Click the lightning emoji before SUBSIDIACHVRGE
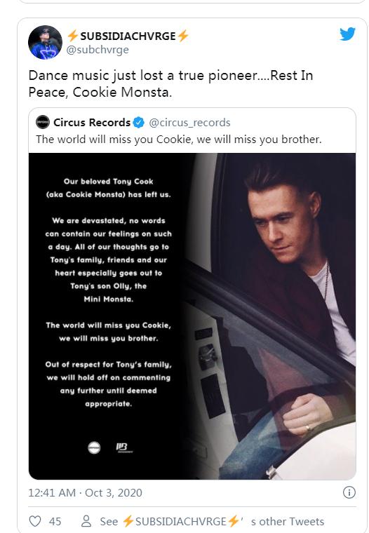 tap(73, 36)
